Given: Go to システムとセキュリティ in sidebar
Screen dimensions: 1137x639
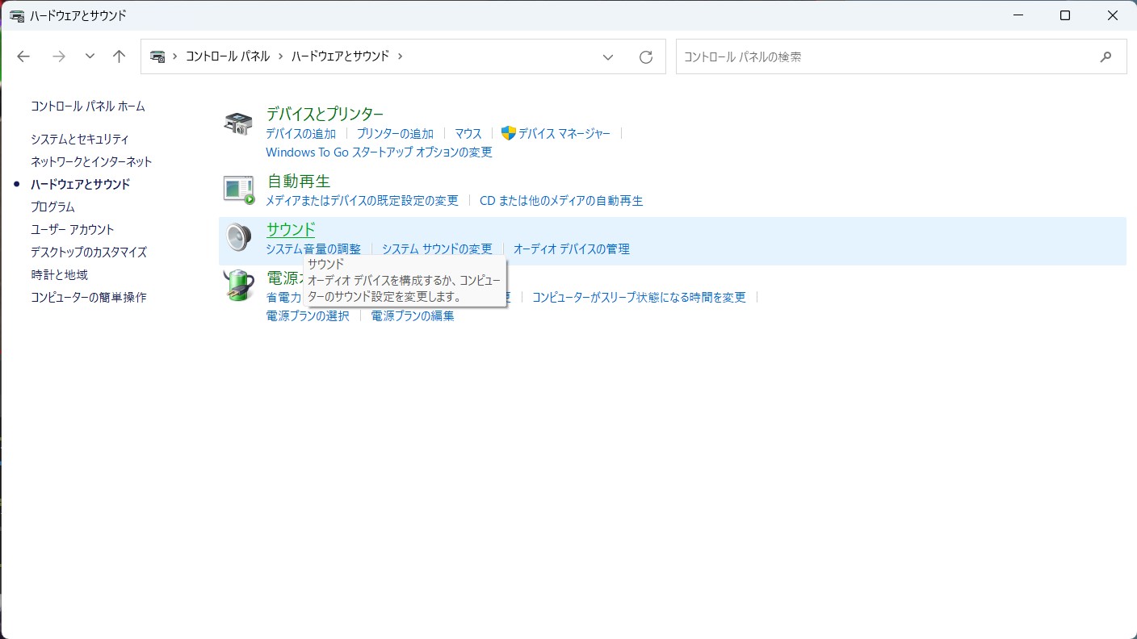Looking at the screenshot, I should (x=80, y=140).
